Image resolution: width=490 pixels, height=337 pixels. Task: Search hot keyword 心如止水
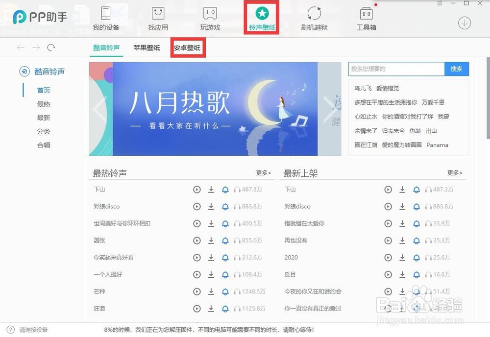(x=366, y=117)
